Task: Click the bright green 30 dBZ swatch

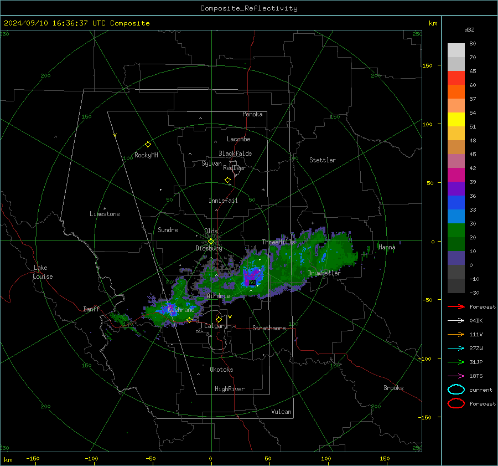Action: pyautogui.click(x=456, y=231)
